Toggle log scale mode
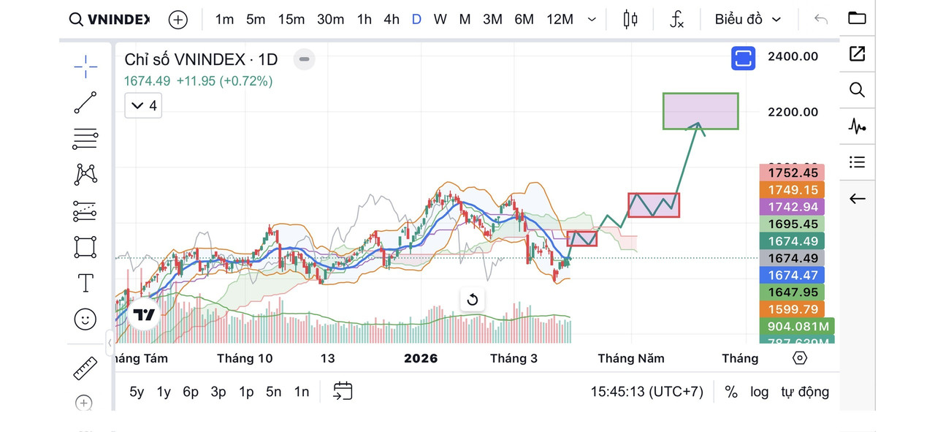Screen dimensions: 935x432 point(760,392)
